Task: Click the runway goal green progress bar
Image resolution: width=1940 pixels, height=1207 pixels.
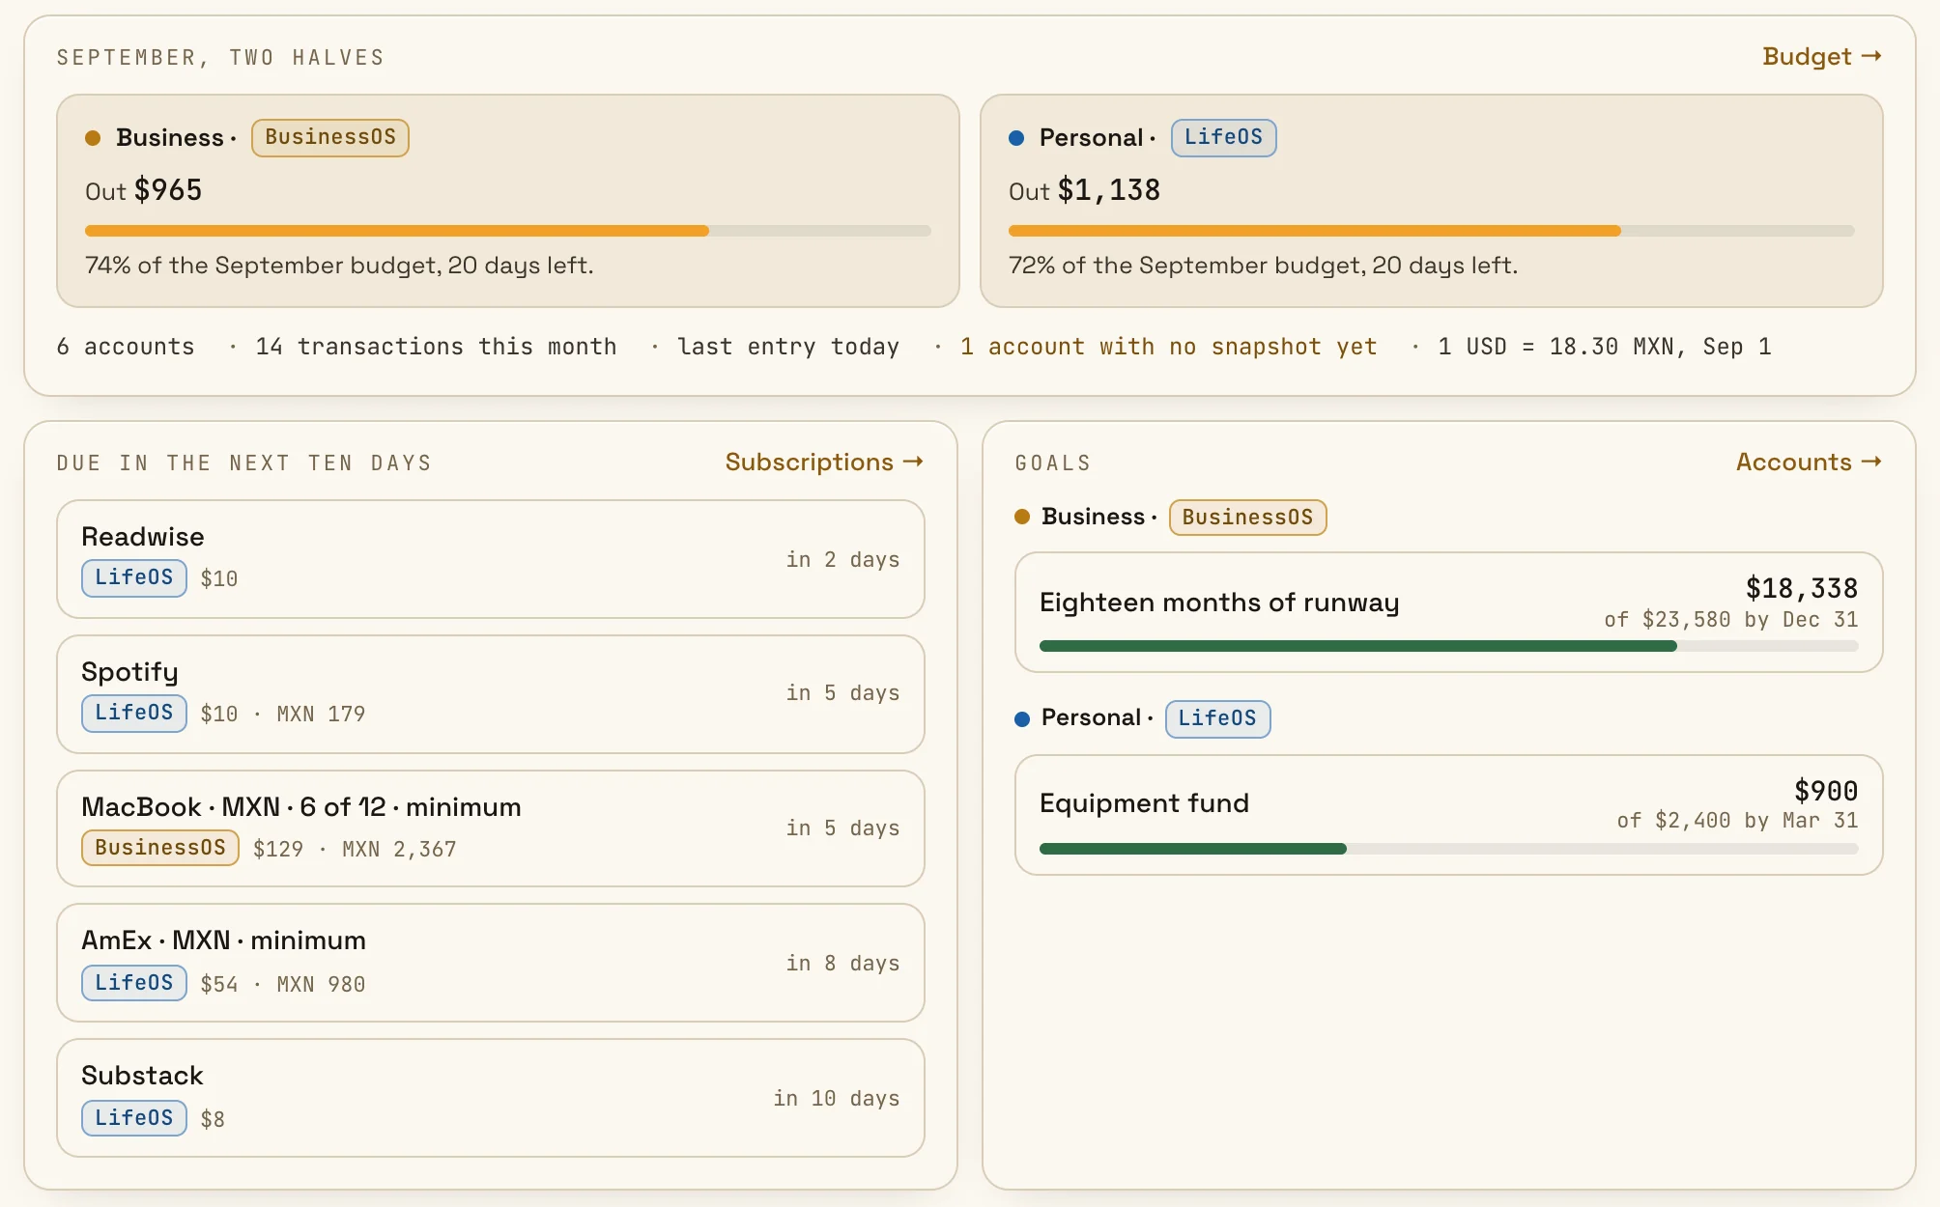Action: 1449,646
